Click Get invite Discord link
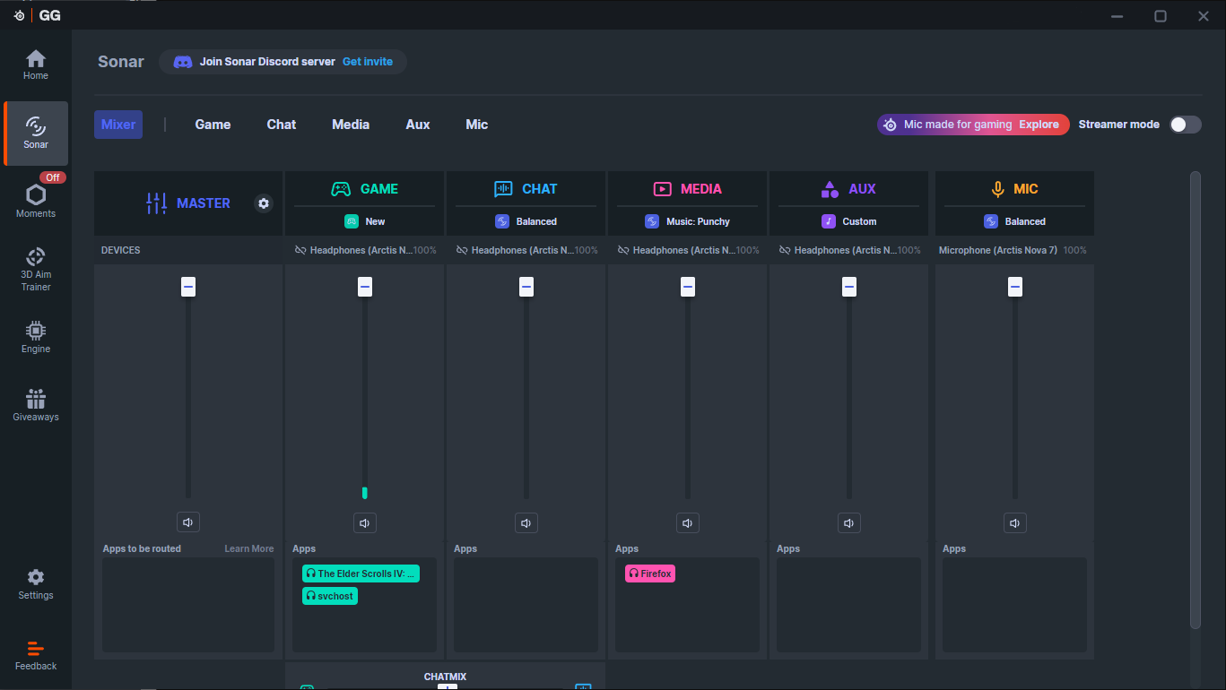Image resolution: width=1226 pixels, height=690 pixels. 368,62
